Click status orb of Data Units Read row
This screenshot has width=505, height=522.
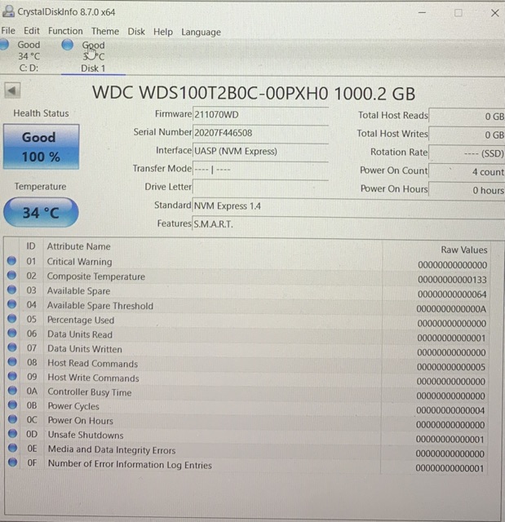12,333
